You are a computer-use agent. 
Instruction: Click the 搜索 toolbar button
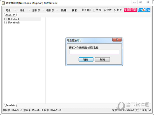point(74,10)
